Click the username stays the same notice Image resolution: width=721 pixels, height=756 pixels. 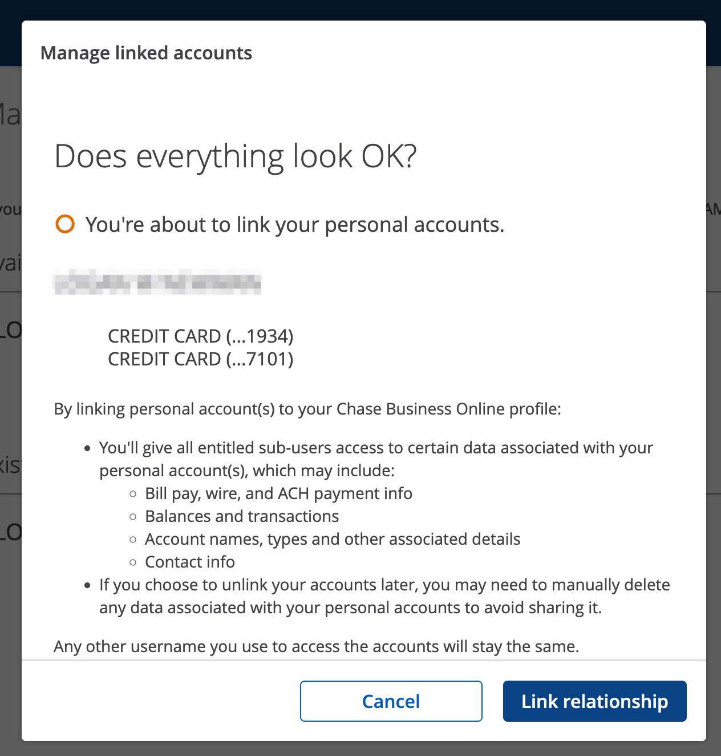pyautogui.click(x=315, y=646)
